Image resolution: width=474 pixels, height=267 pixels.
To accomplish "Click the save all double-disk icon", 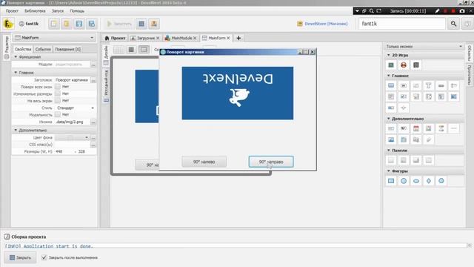I will pyautogui.click(x=92, y=24).
